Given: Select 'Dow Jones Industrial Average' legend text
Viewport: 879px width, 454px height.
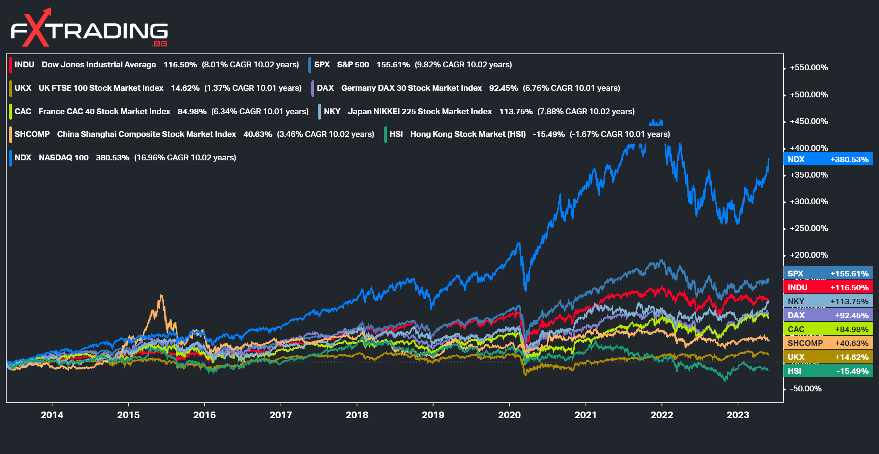Looking at the screenshot, I should (x=99, y=65).
